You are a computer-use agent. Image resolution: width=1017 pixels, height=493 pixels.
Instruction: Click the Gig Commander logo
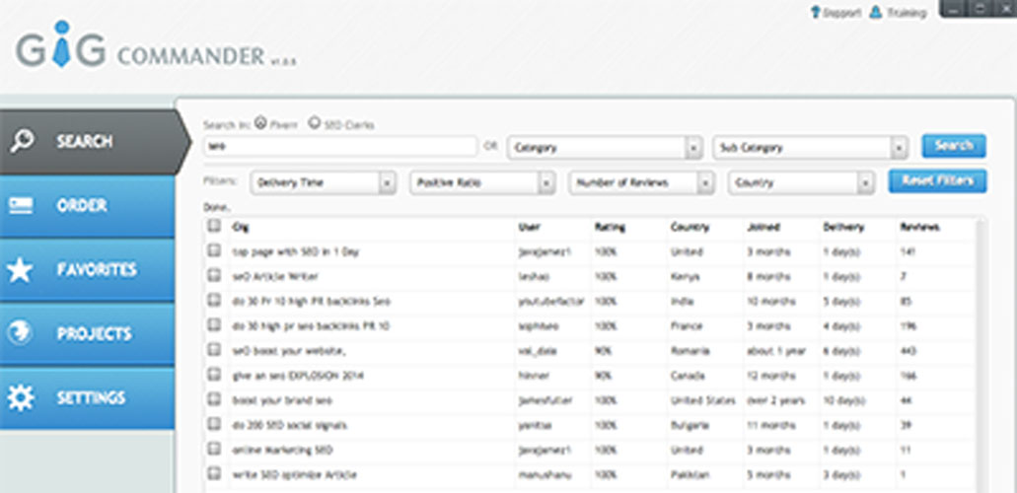click(x=156, y=46)
